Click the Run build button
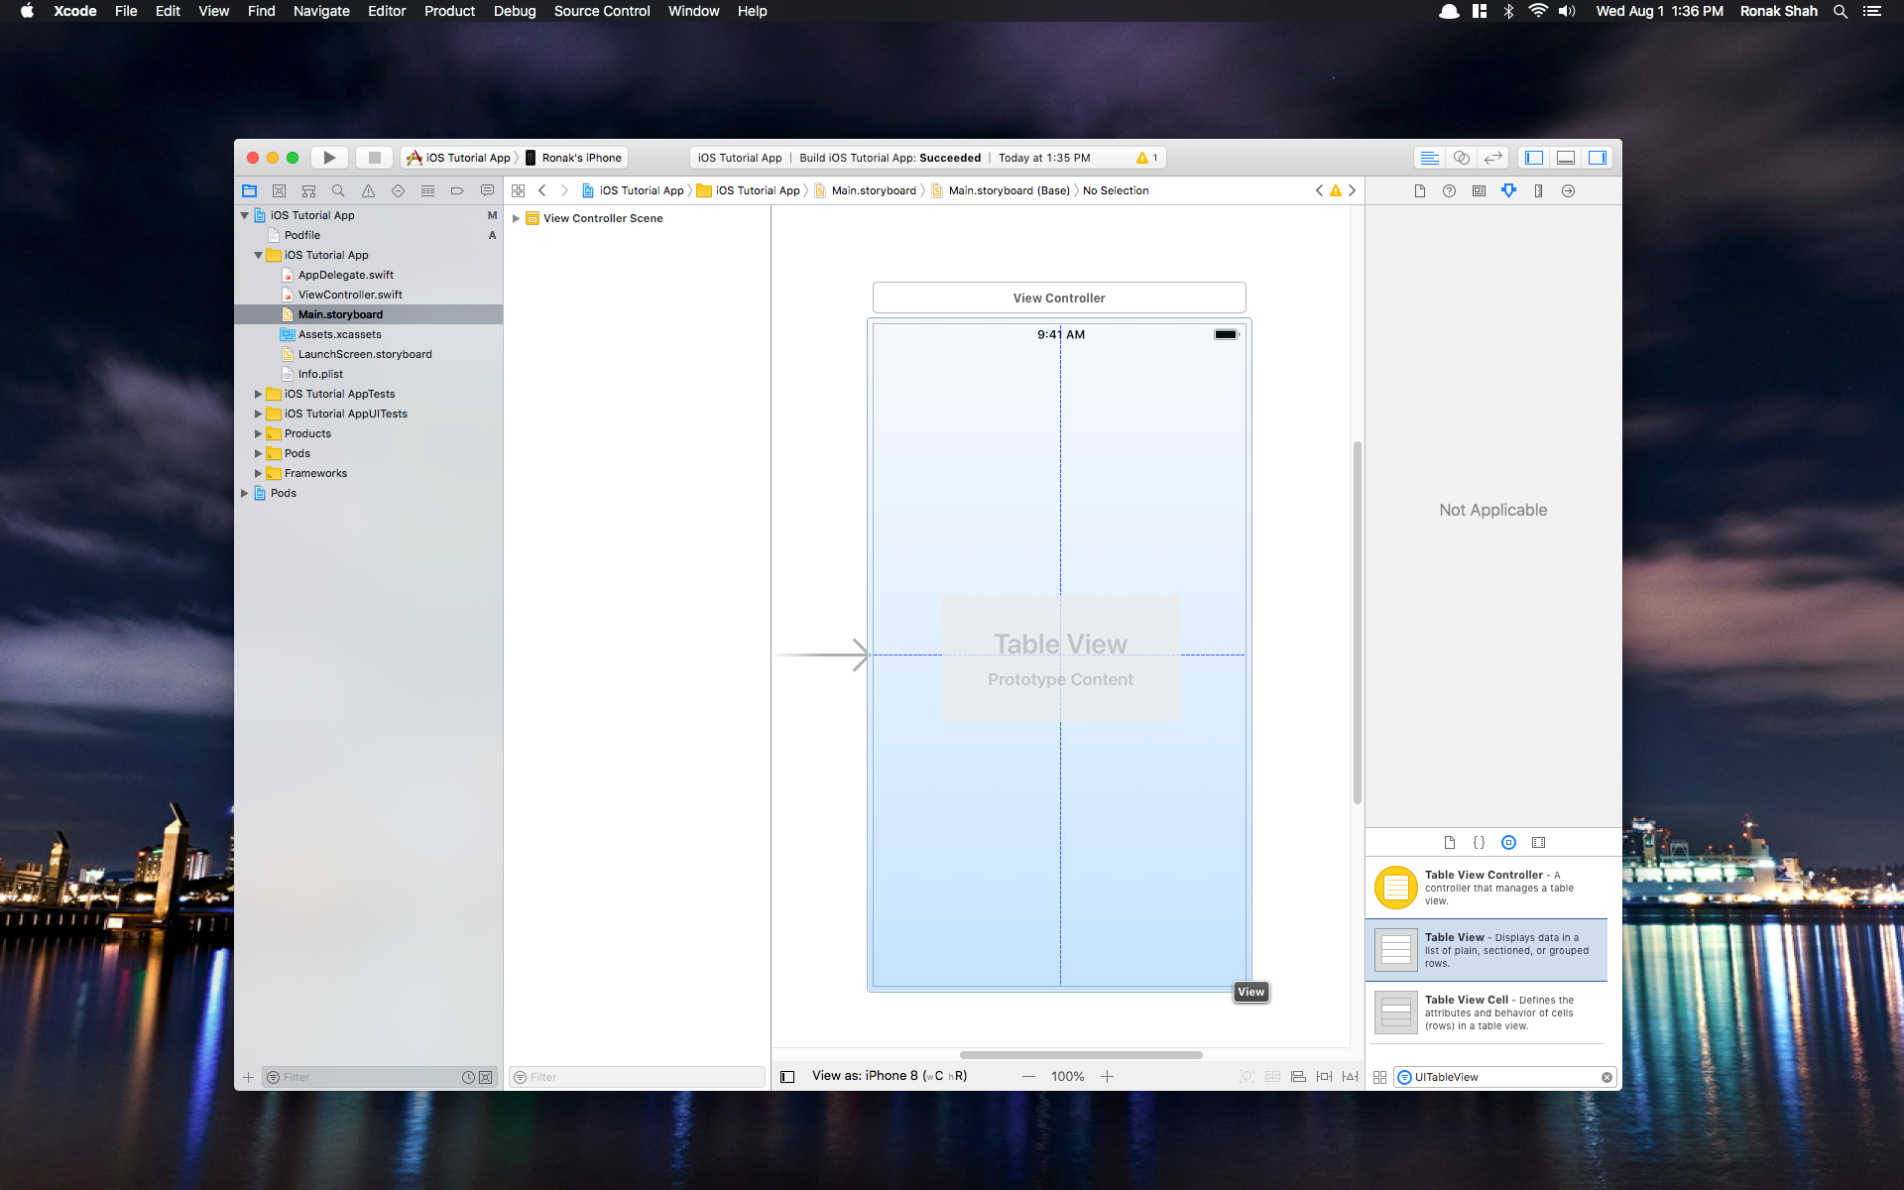The height and width of the screenshot is (1190, 1904). (x=330, y=155)
